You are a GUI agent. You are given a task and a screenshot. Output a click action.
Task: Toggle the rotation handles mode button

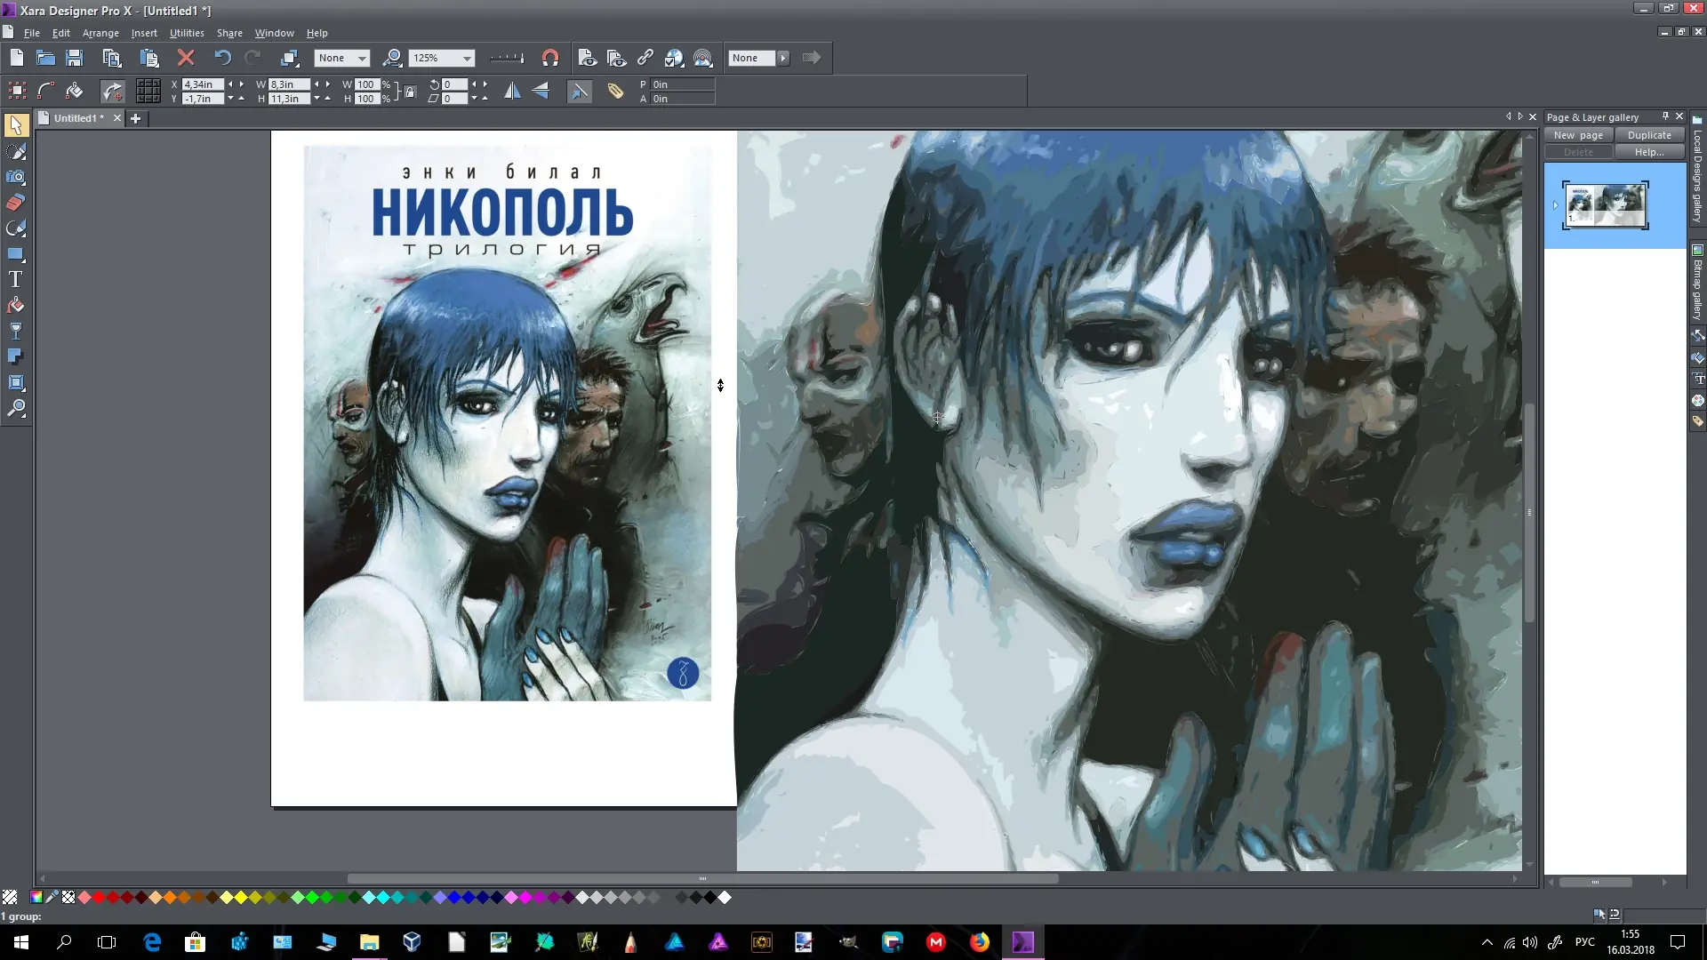[x=112, y=91]
